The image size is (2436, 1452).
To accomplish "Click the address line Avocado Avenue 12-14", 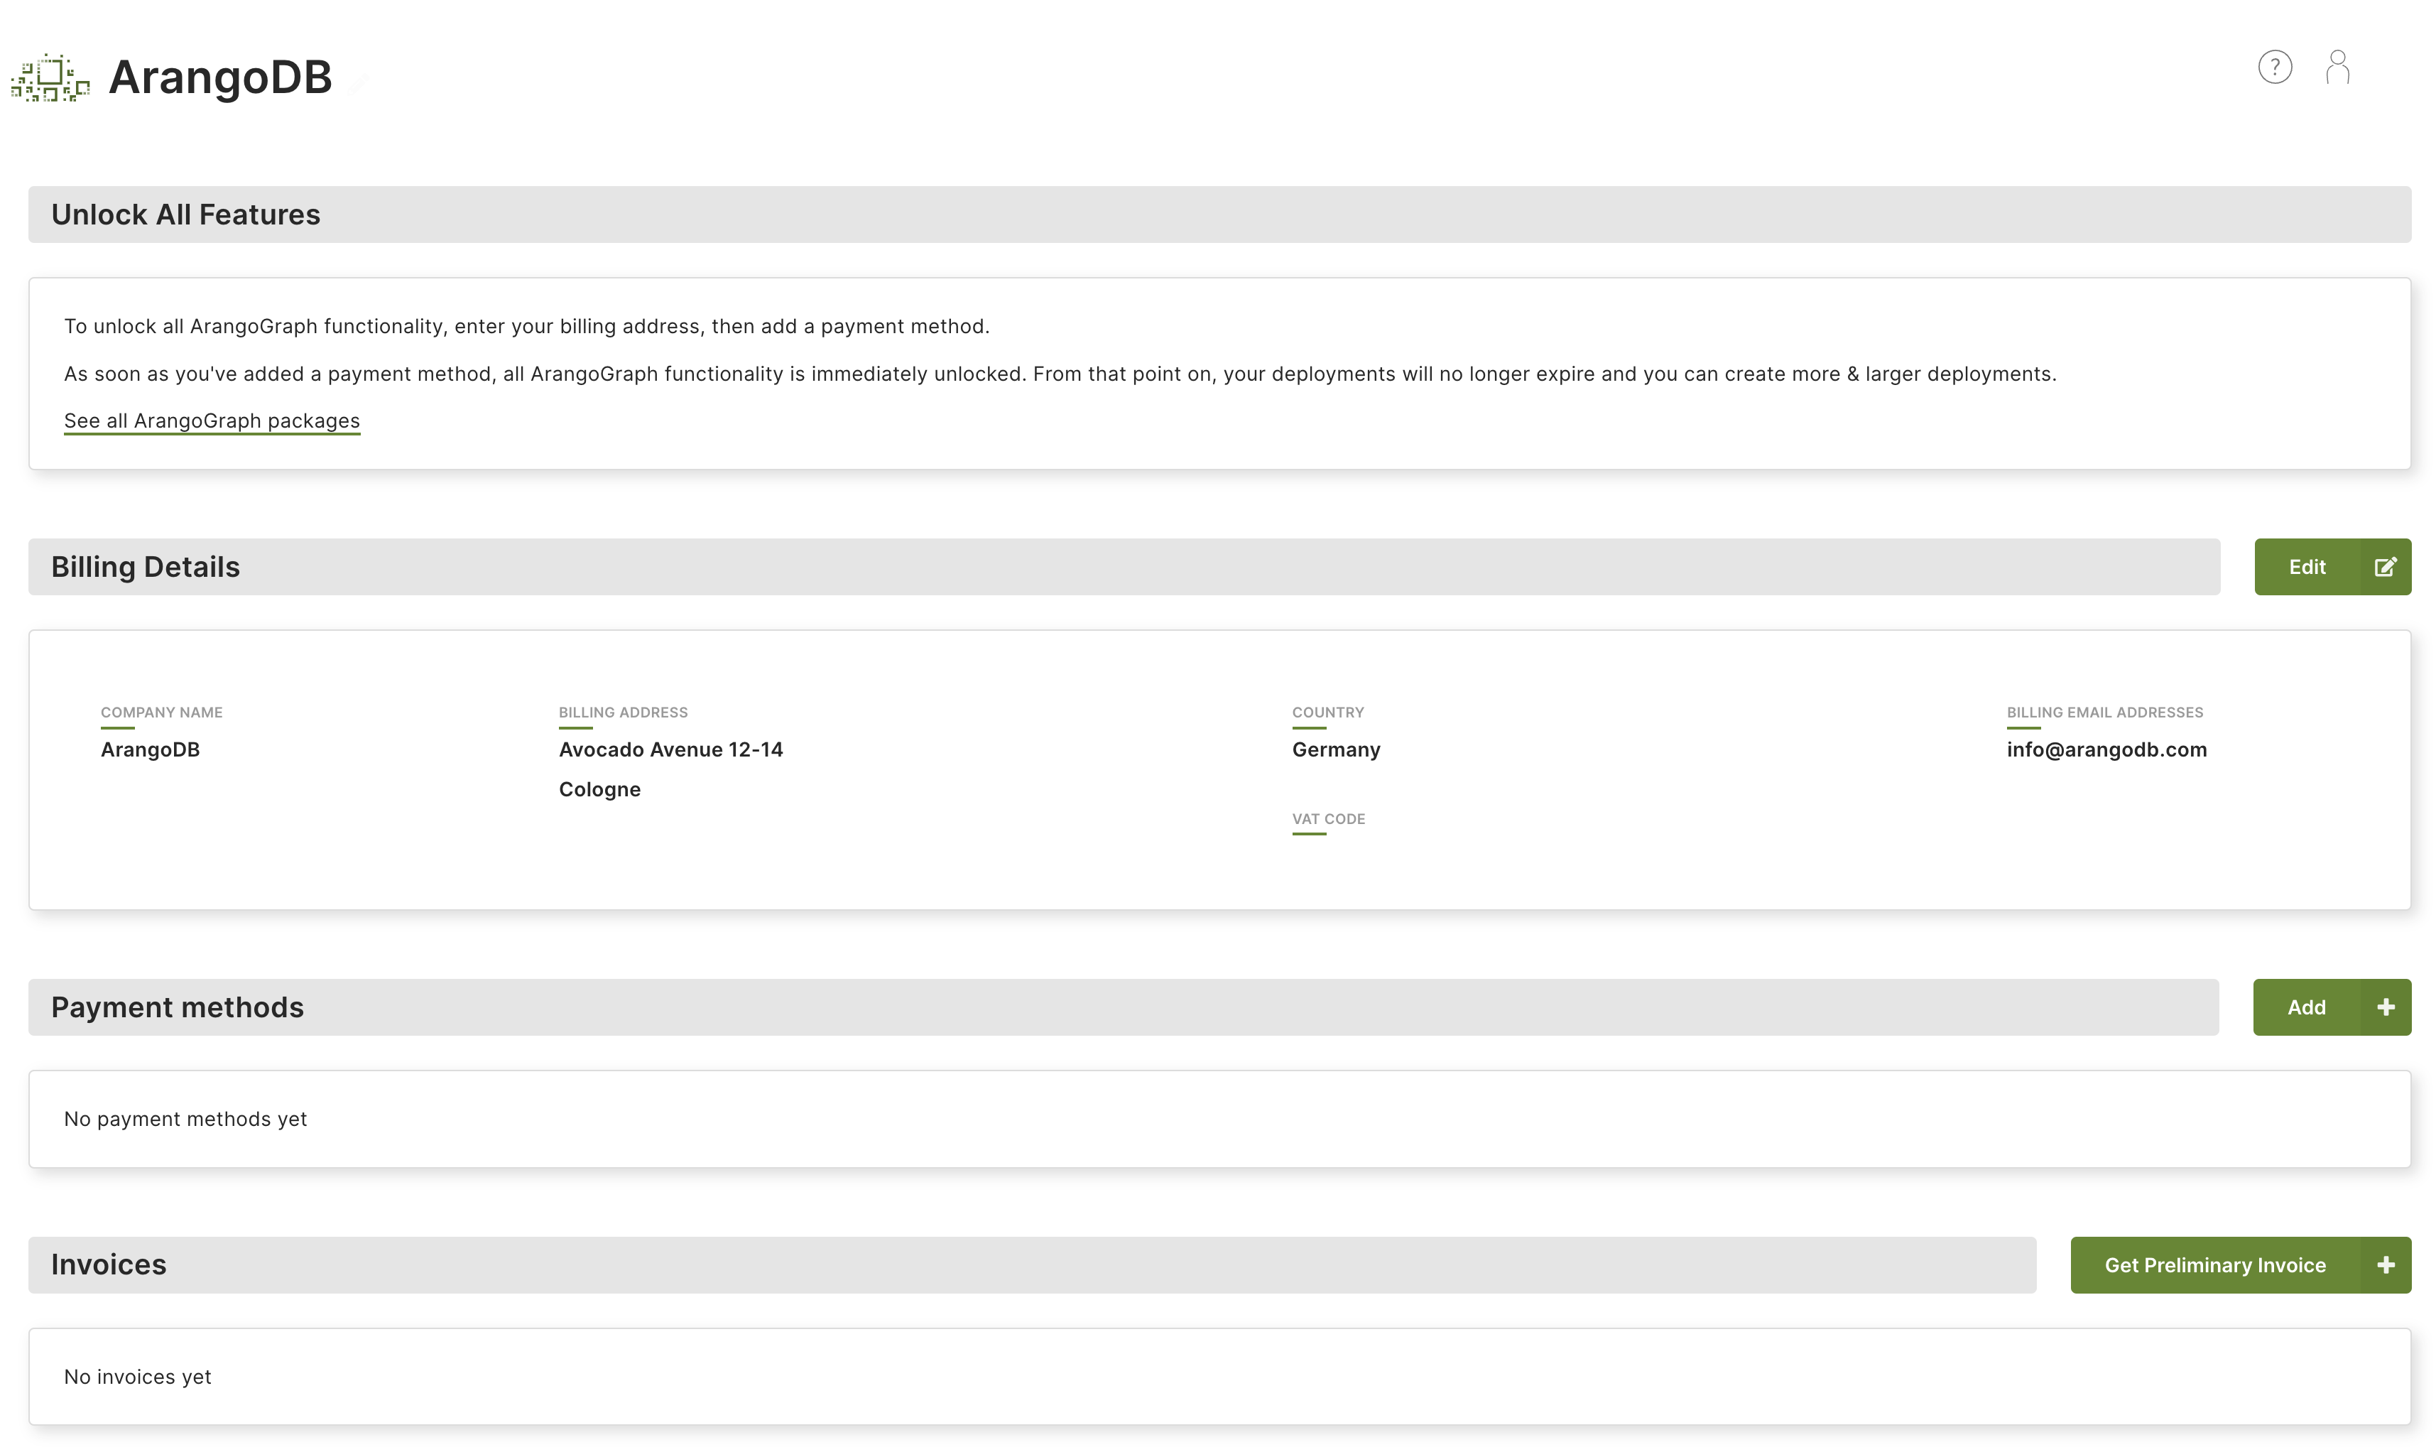I will (671, 749).
